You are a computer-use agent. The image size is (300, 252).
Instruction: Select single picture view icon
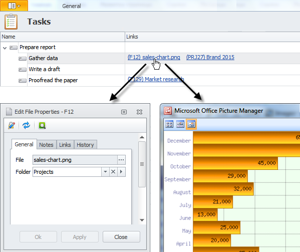tap(191, 124)
